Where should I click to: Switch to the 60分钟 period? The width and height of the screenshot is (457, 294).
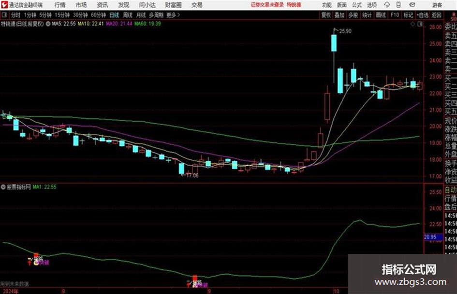click(x=98, y=15)
